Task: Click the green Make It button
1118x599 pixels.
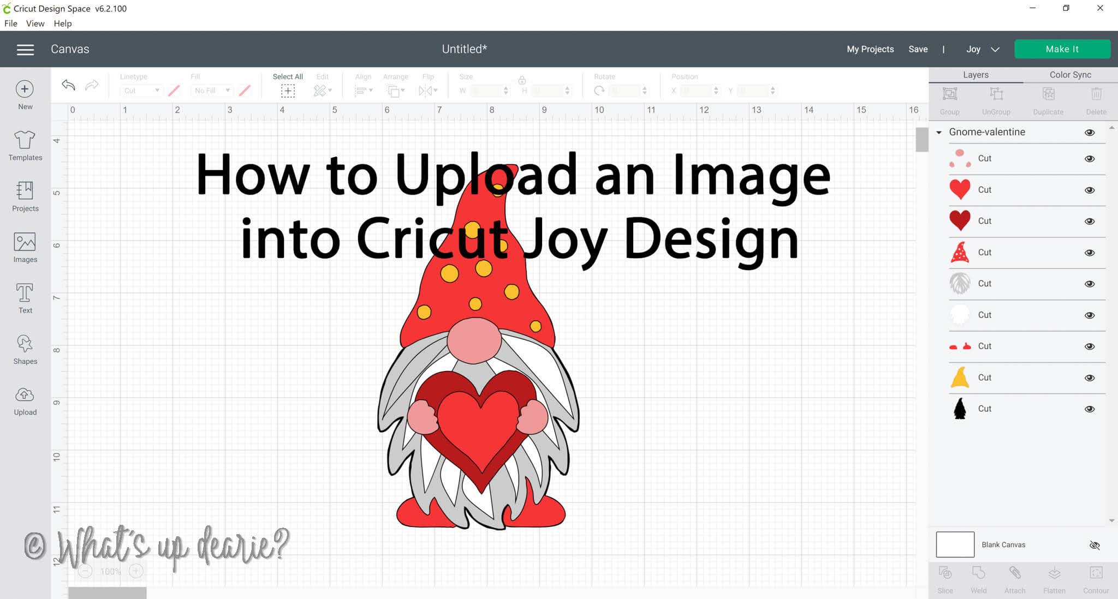Action: [x=1062, y=49]
